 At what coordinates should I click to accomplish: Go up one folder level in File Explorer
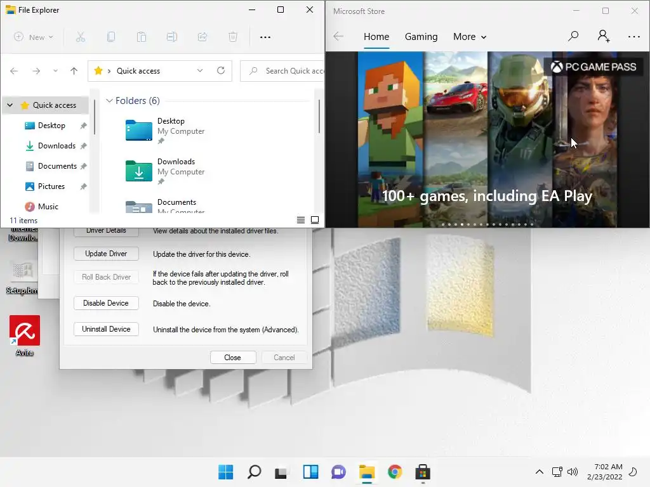pyautogui.click(x=74, y=71)
